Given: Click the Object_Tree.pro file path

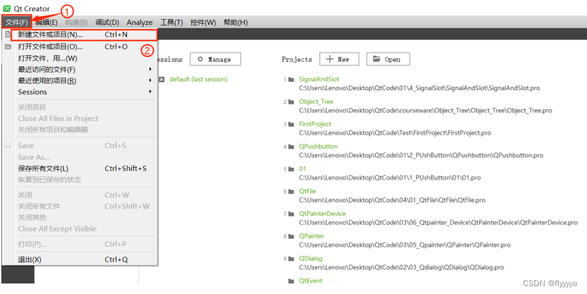Looking at the screenshot, I should (x=426, y=110).
